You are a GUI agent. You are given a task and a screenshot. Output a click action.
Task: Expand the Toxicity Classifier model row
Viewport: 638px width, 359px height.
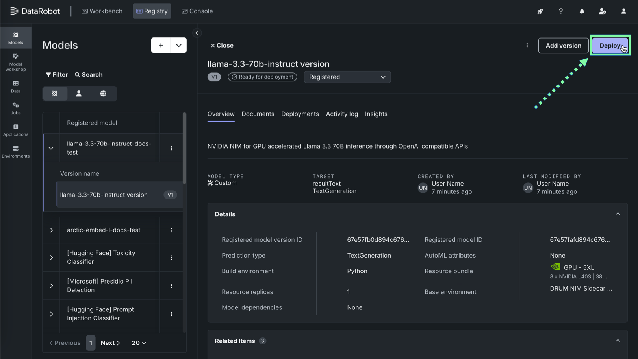52,258
